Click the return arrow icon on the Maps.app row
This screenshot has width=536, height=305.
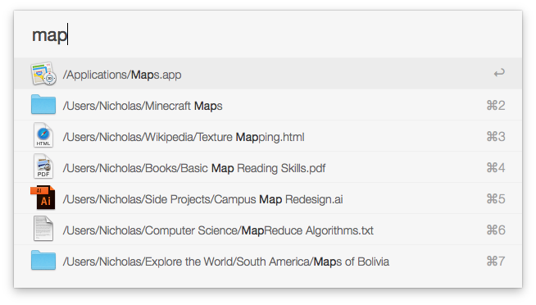499,73
